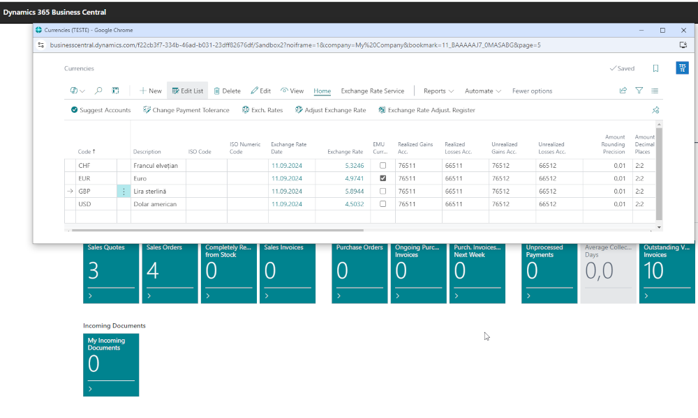Screen dimensions: 698x418
Task: Open Purch. Invoices Next Week tile
Action: (x=477, y=272)
